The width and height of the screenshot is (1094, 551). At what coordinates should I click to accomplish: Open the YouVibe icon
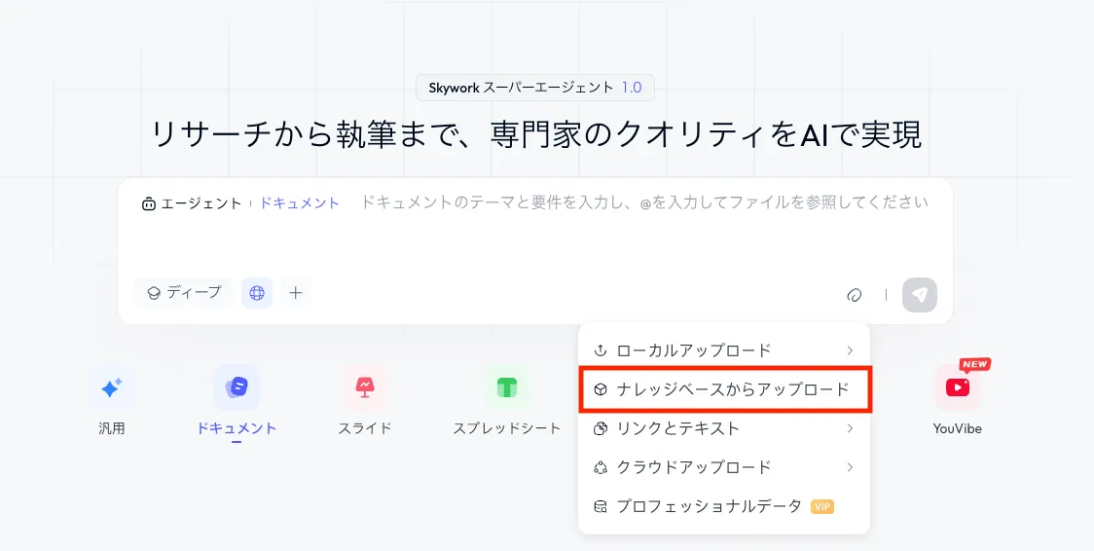[958, 388]
